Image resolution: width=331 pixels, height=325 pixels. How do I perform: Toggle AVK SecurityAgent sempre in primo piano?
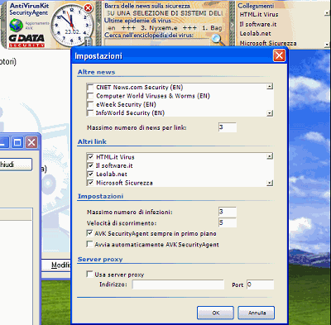point(89,233)
